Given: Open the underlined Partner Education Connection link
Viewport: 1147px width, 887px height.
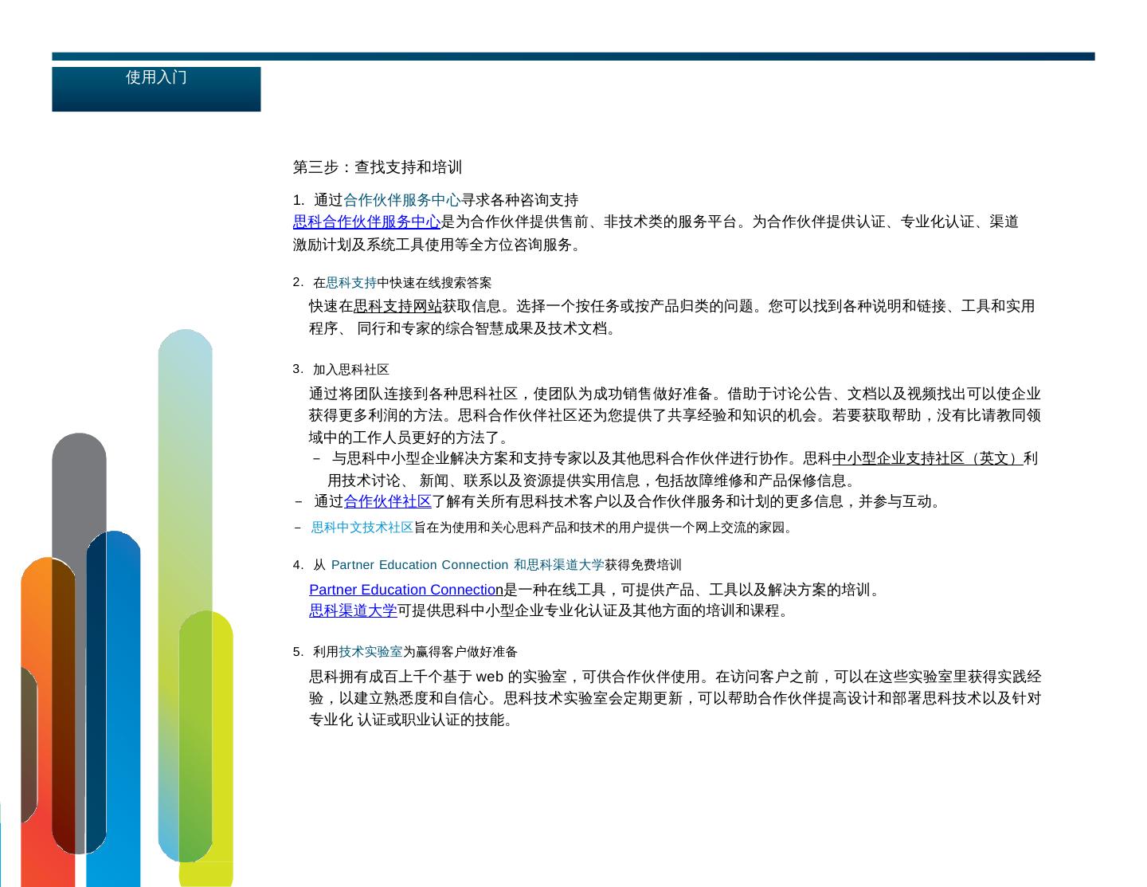Looking at the screenshot, I should (405, 590).
